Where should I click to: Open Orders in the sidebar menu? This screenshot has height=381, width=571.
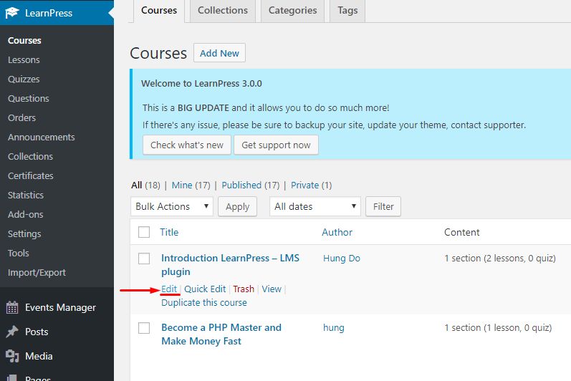click(21, 118)
